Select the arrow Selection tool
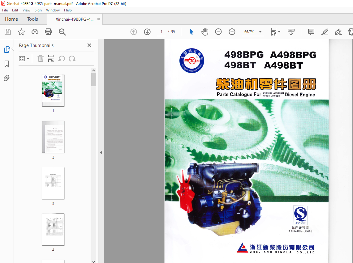Image resolution: width=353 pixels, height=263 pixels. [x=191, y=32]
